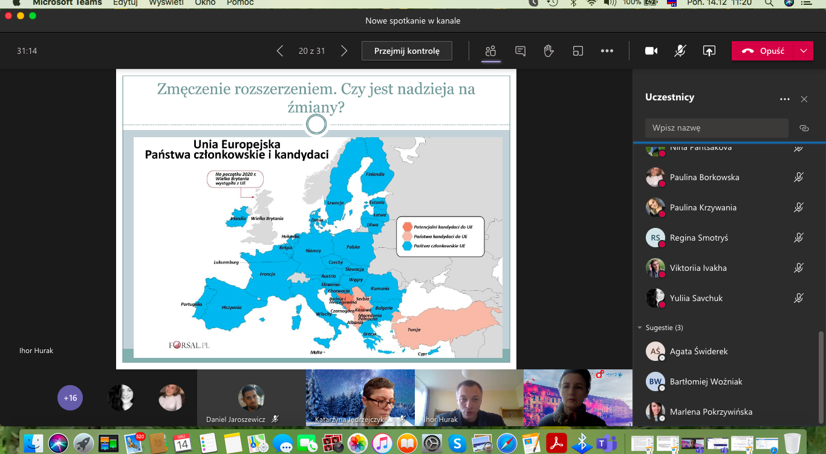
Task: Go to the next slide
Action: pos(344,51)
